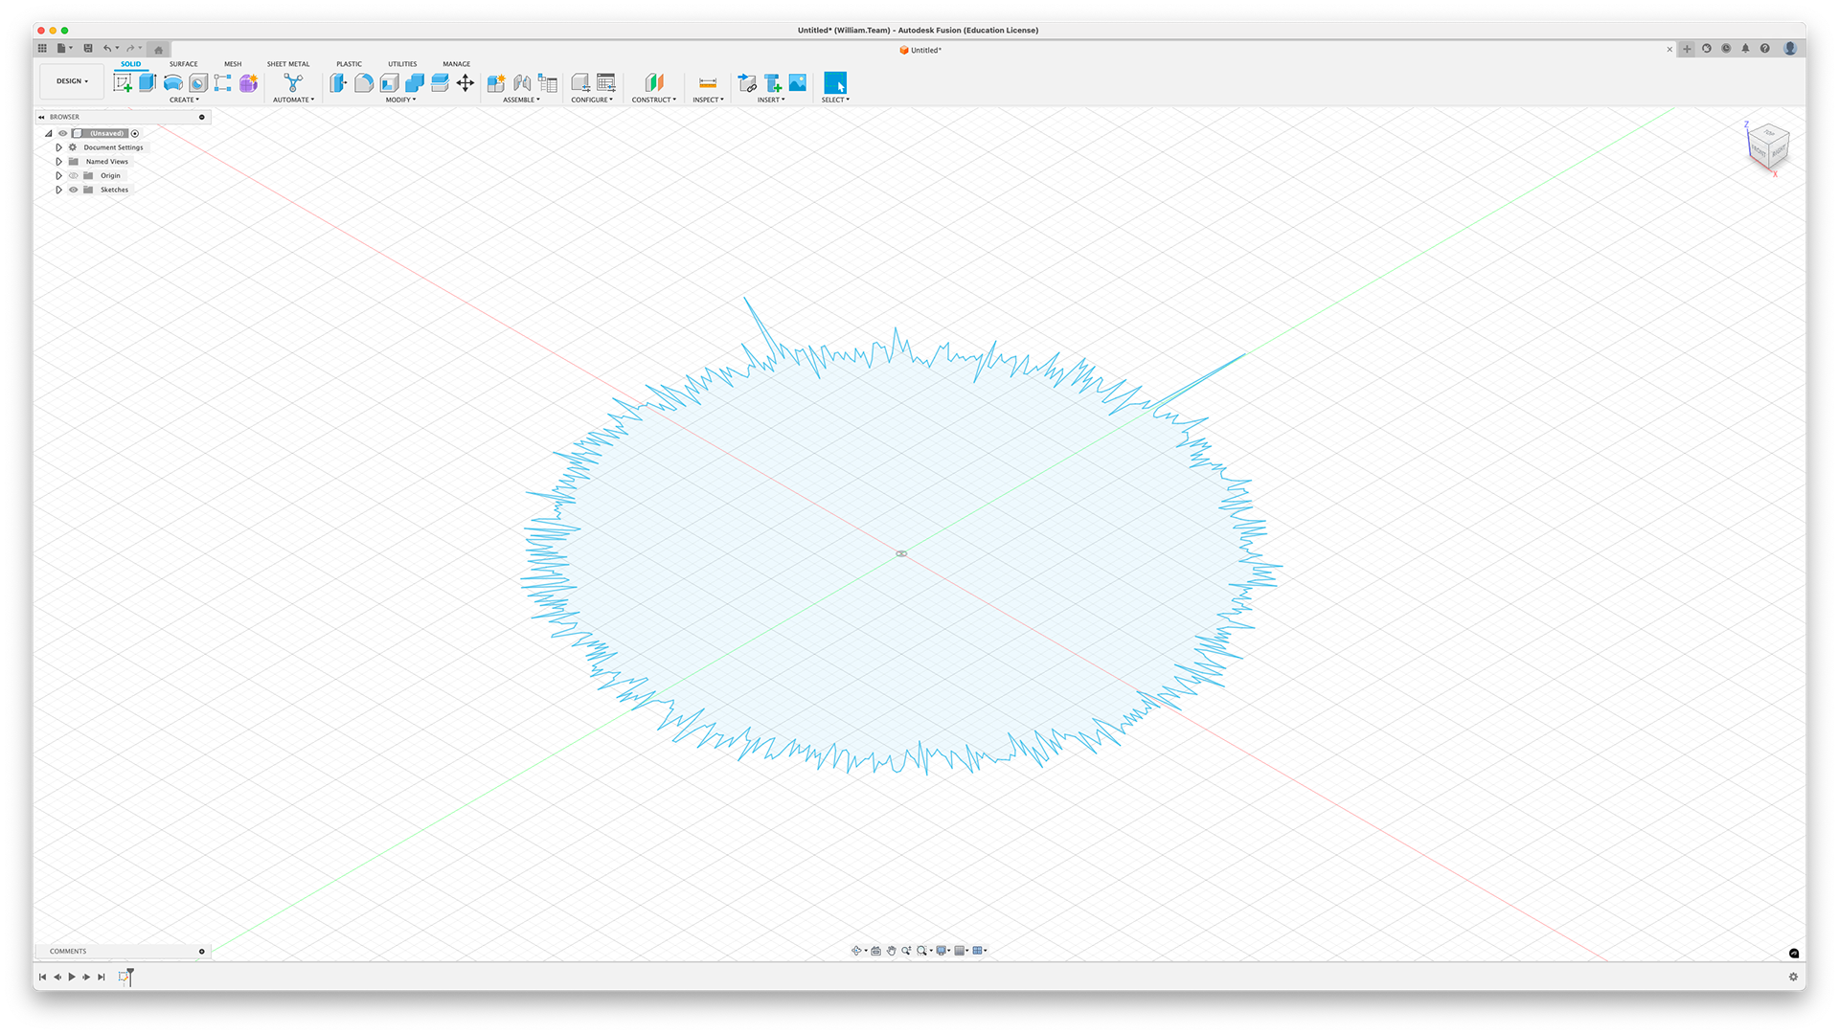Click the sketch feature in timeline
The image size is (1839, 1034).
[124, 977]
